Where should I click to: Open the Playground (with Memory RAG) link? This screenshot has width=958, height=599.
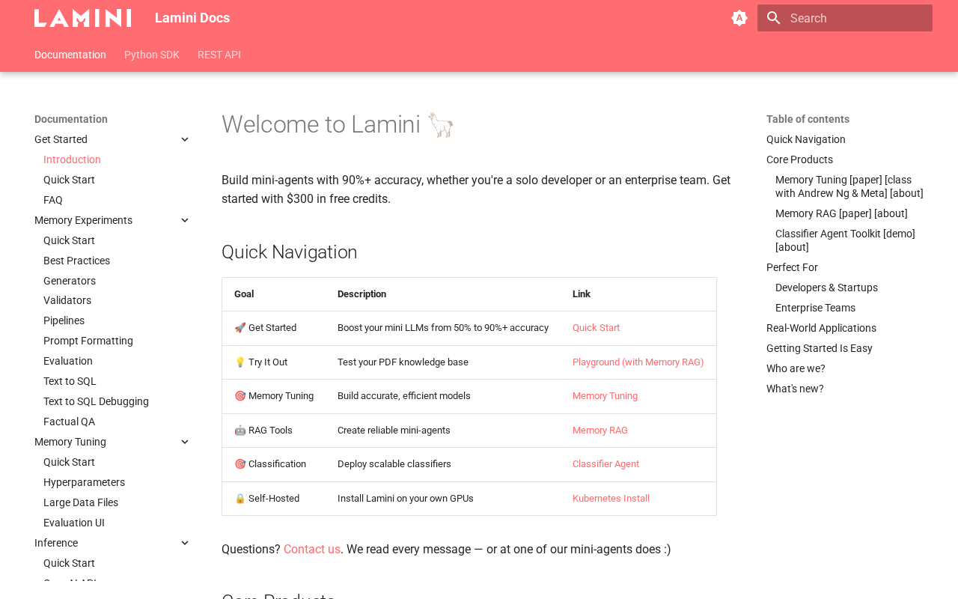[638, 362]
